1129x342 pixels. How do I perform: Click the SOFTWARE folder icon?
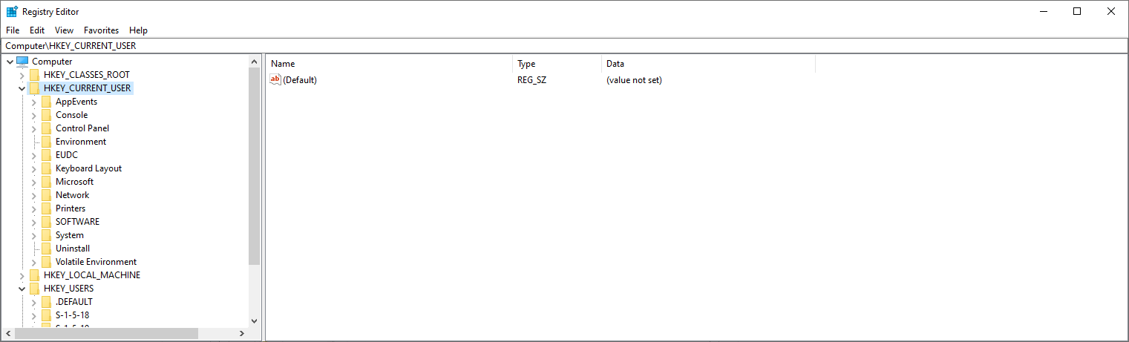click(46, 222)
